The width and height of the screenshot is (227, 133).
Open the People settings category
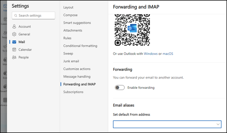pyautogui.click(x=24, y=57)
